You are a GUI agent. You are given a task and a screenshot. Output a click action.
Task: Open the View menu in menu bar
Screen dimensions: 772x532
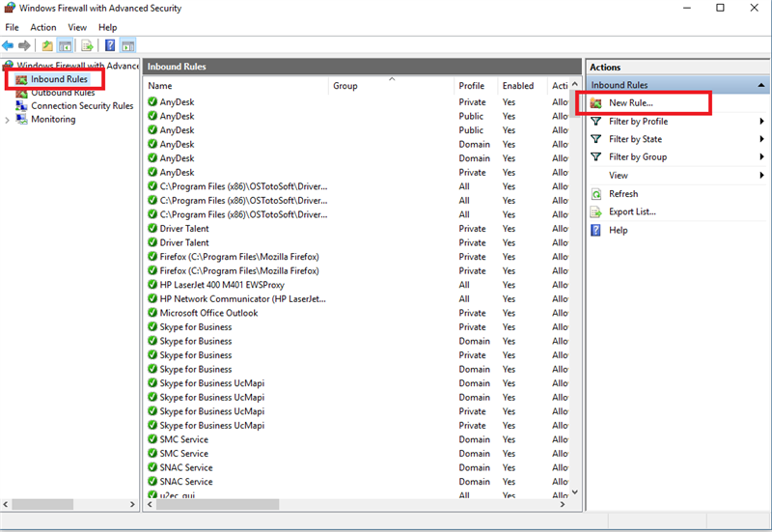click(77, 27)
